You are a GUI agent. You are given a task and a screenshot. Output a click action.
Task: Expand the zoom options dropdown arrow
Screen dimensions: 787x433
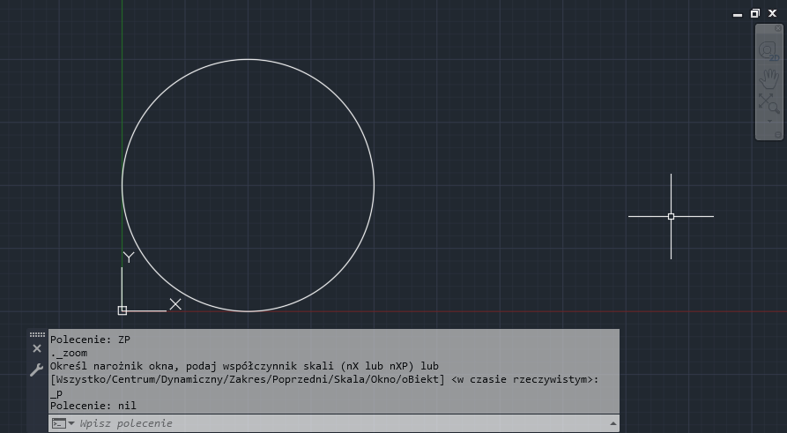click(x=769, y=121)
